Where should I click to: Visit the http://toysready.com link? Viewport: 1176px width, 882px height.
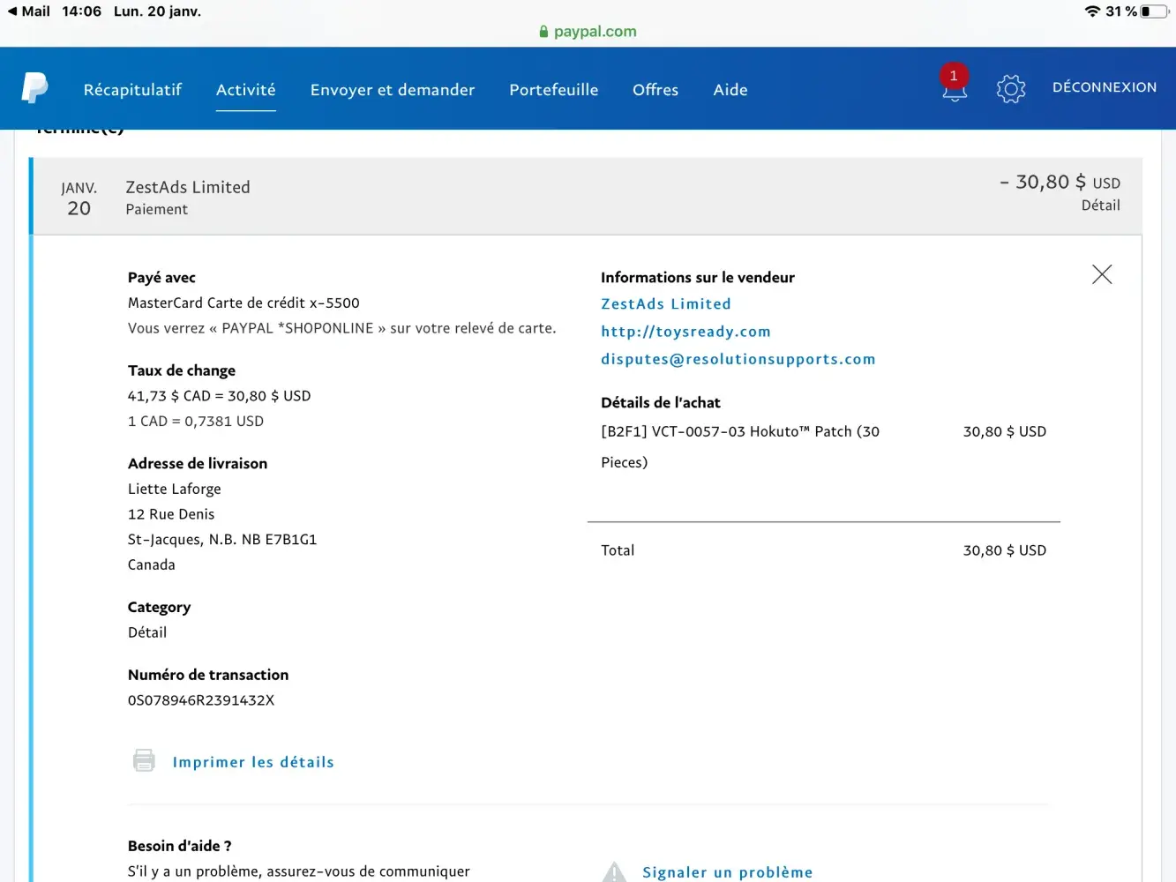point(685,332)
